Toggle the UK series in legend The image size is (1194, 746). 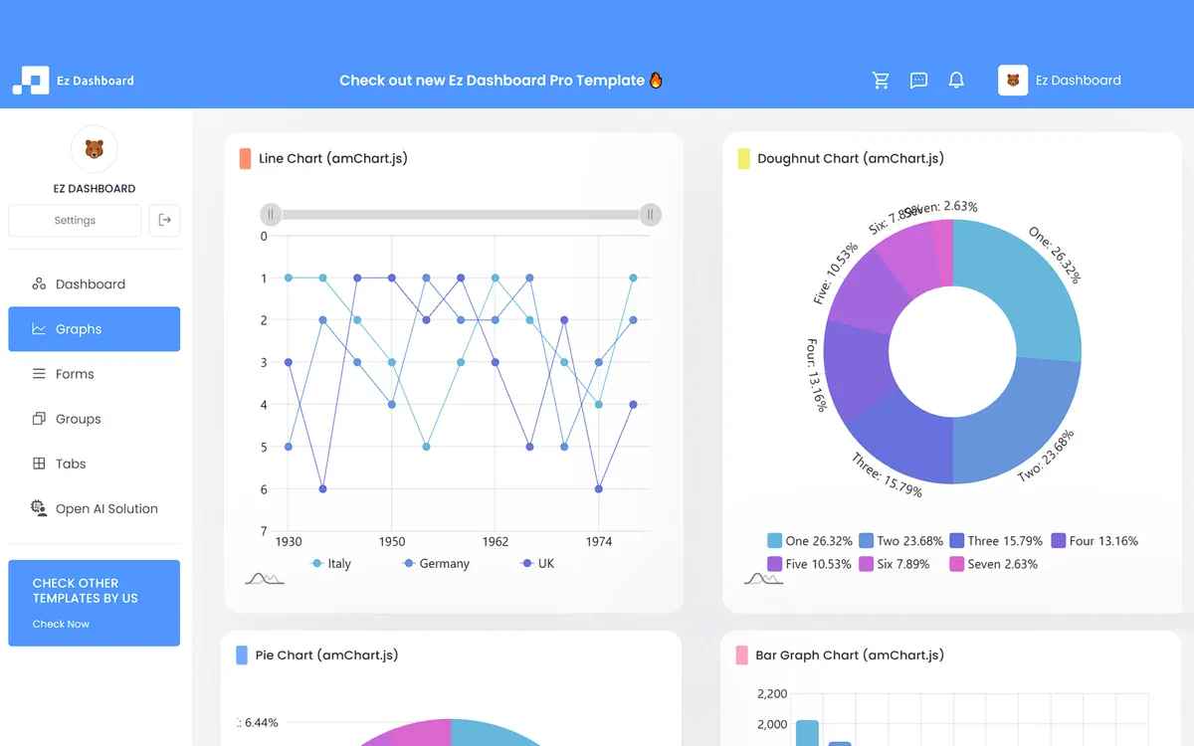coord(538,563)
